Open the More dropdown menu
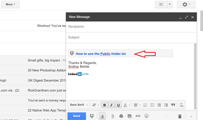 [x=10, y=5]
